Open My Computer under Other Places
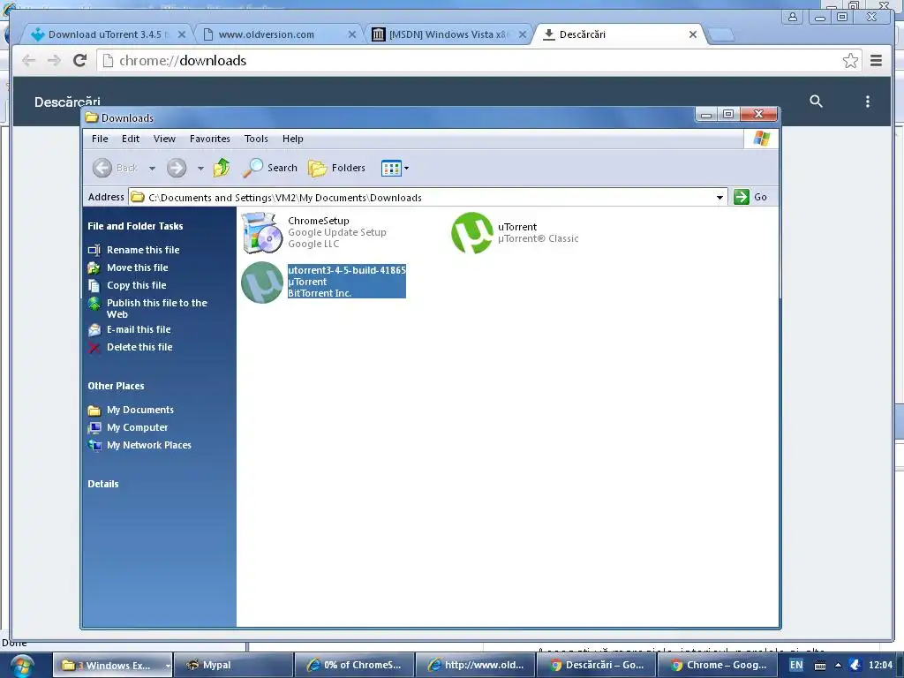Viewport: 904px width, 678px height. click(x=137, y=427)
